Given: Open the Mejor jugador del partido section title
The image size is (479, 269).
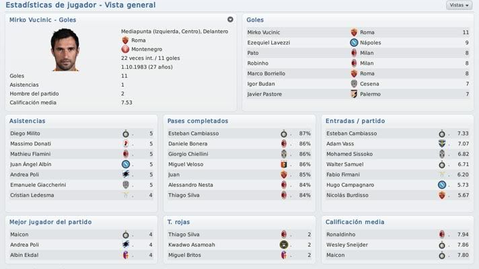Looking at the screenshot, I should tap(50, 222).
